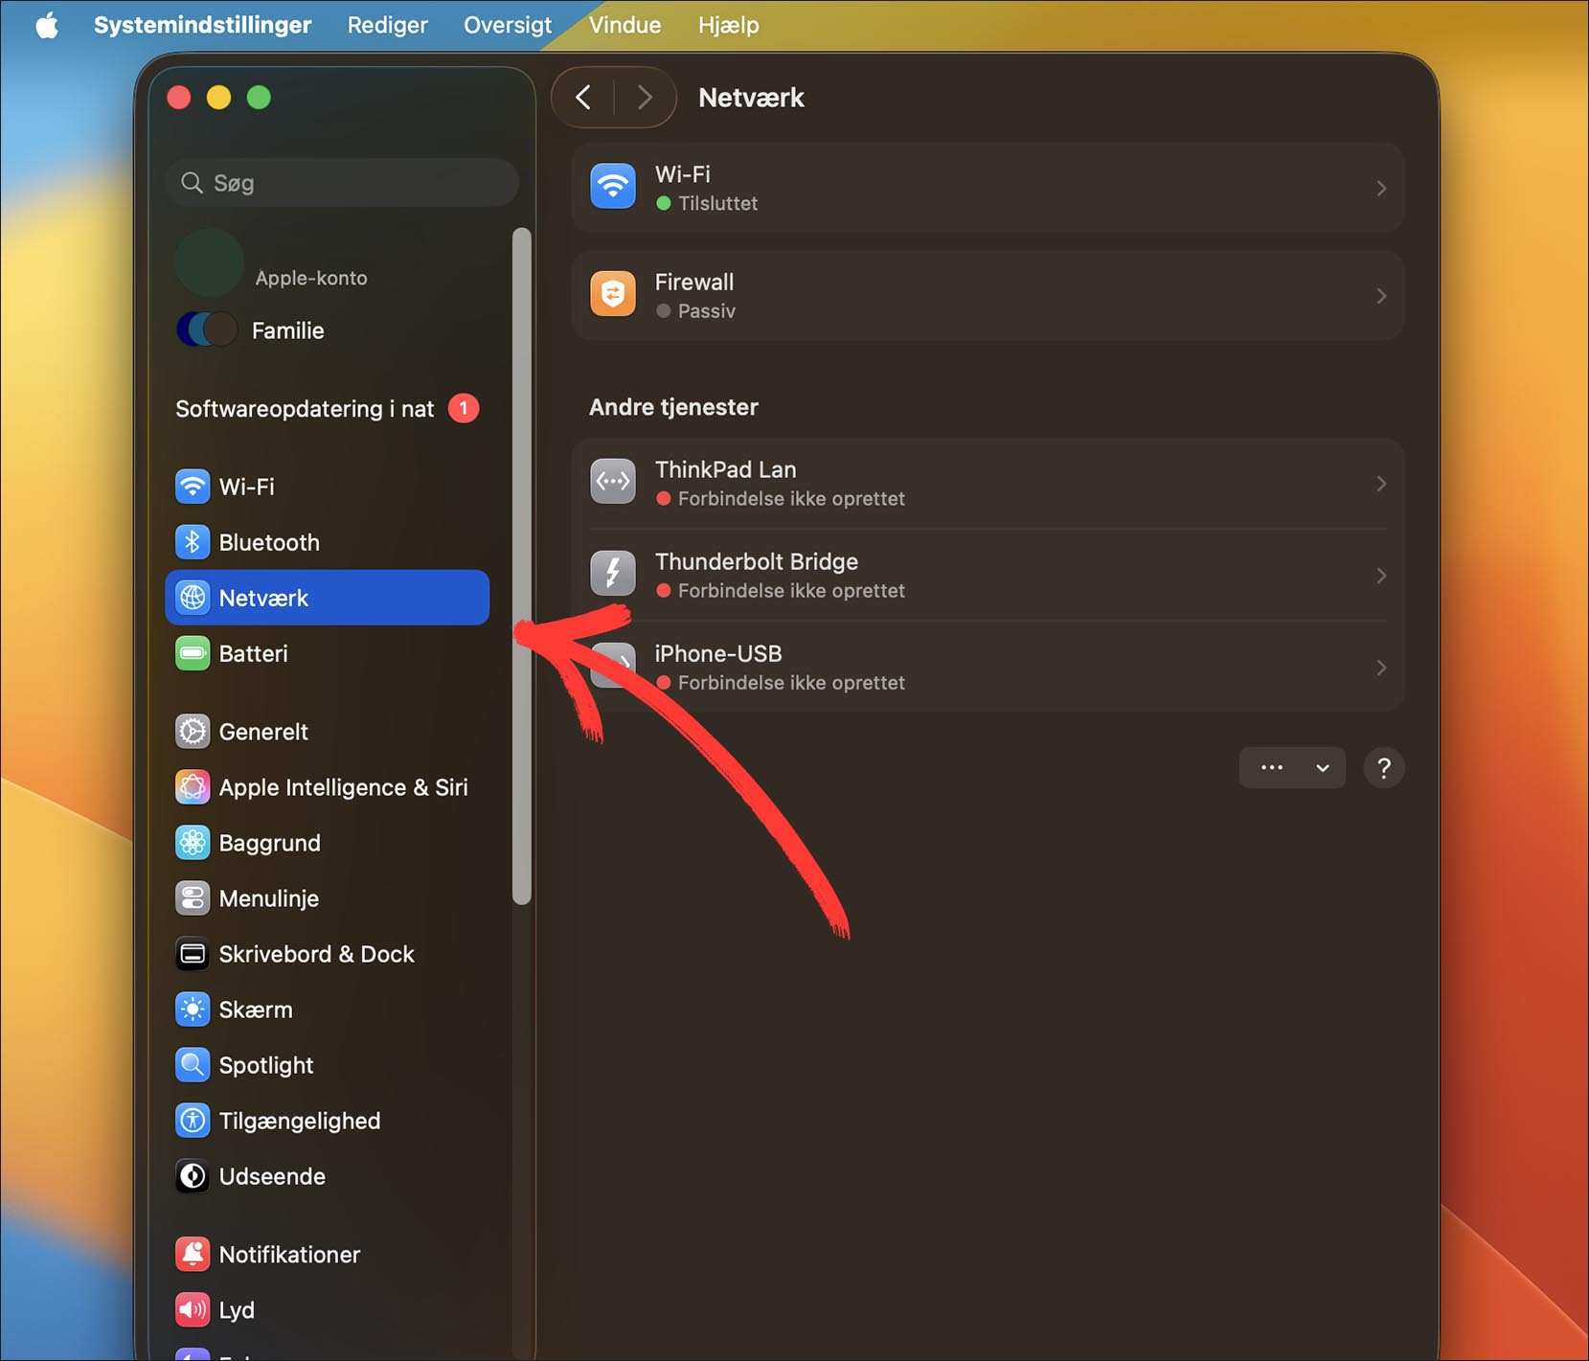1589x1361 pixels.
Task: Open the Oversigt menu
Action: [x=508, y=25]
